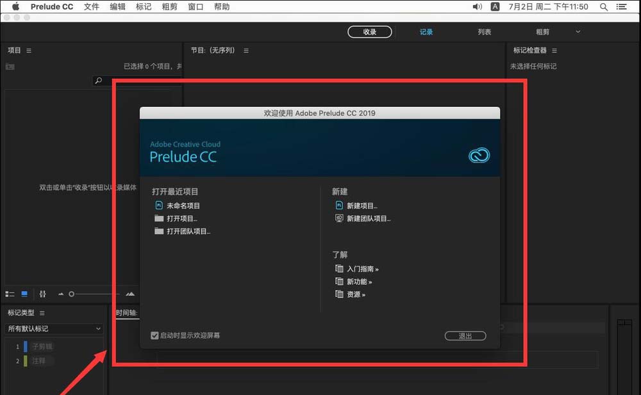The image size is (641, 395).
Task: Open the 所有默认标记 dropdown
Action: pos(54,329)
